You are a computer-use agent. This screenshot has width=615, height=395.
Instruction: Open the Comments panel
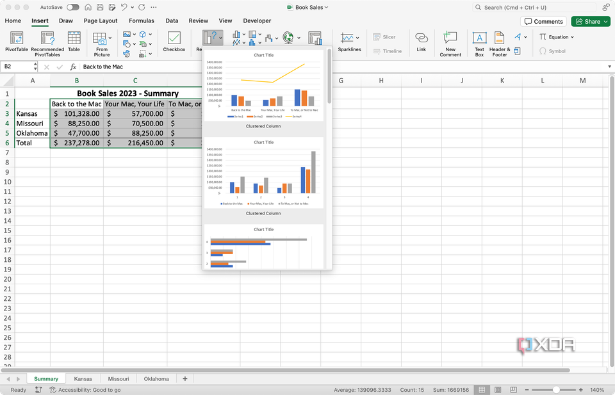click(x=543, y=20)
